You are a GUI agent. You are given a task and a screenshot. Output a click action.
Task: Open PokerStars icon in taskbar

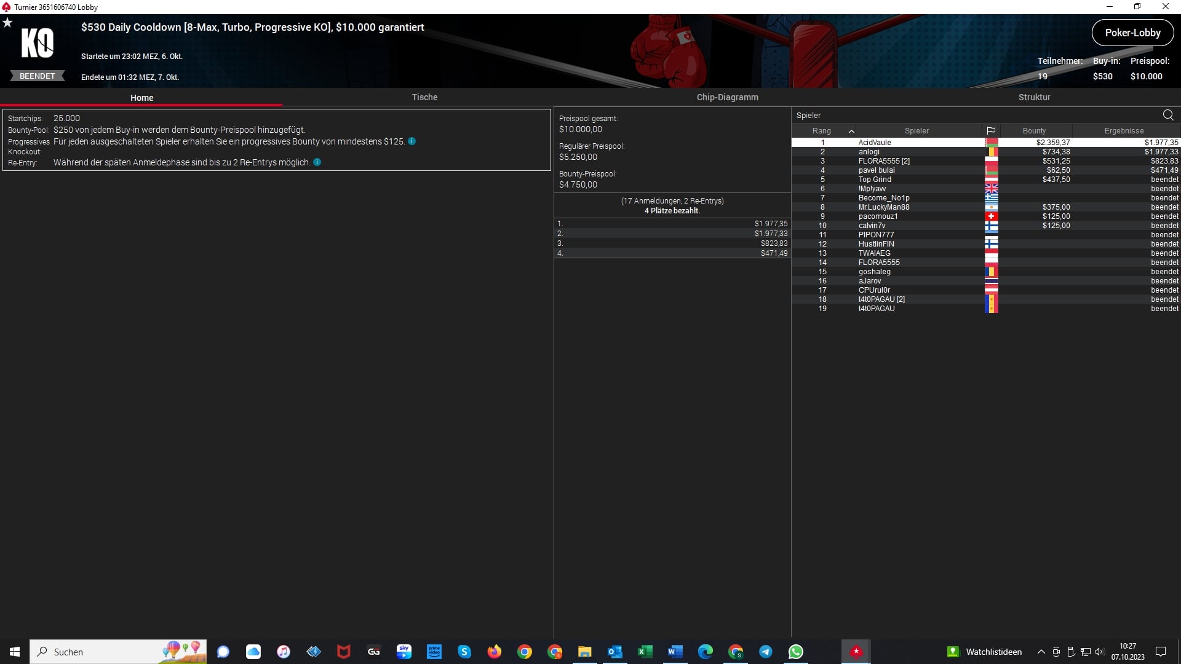click(x=856, y=652)
